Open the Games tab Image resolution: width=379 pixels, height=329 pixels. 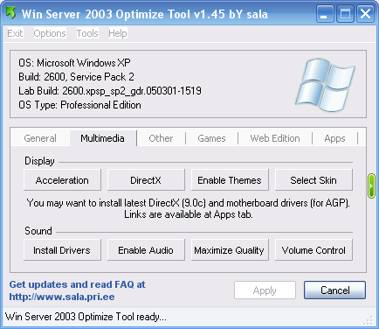(211, 138)
